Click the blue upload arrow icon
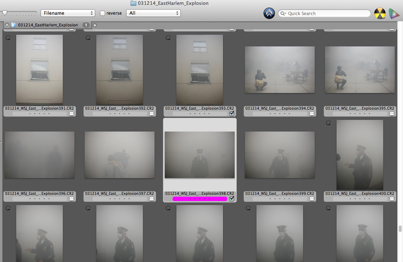Viewport: 403px width, 262px height. pos(269,14)
